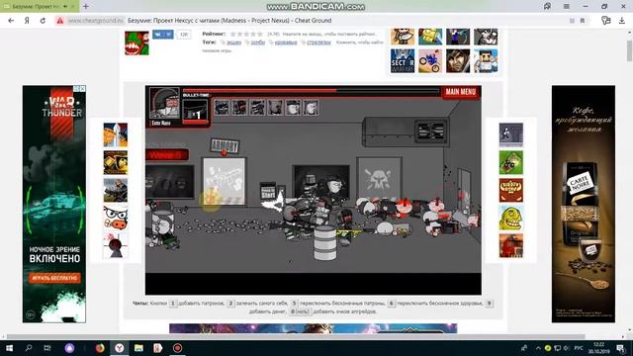Open the green ogre game thumbnail
This screenshot has height=356, width=633.
point(510,218)
